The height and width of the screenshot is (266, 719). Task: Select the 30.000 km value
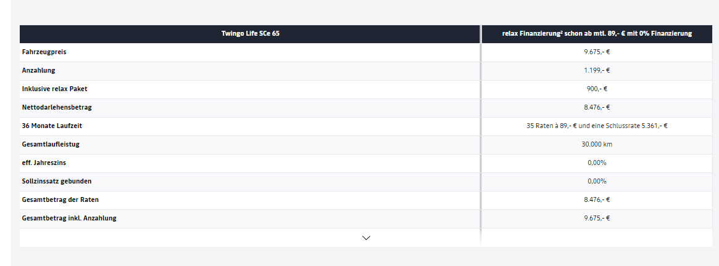(597, 144)
